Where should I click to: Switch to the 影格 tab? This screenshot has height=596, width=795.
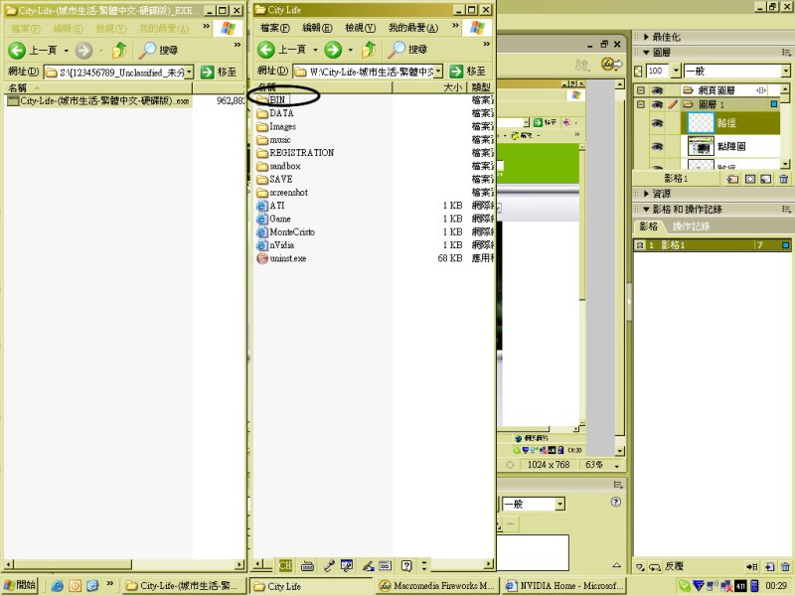pos(649,226)
